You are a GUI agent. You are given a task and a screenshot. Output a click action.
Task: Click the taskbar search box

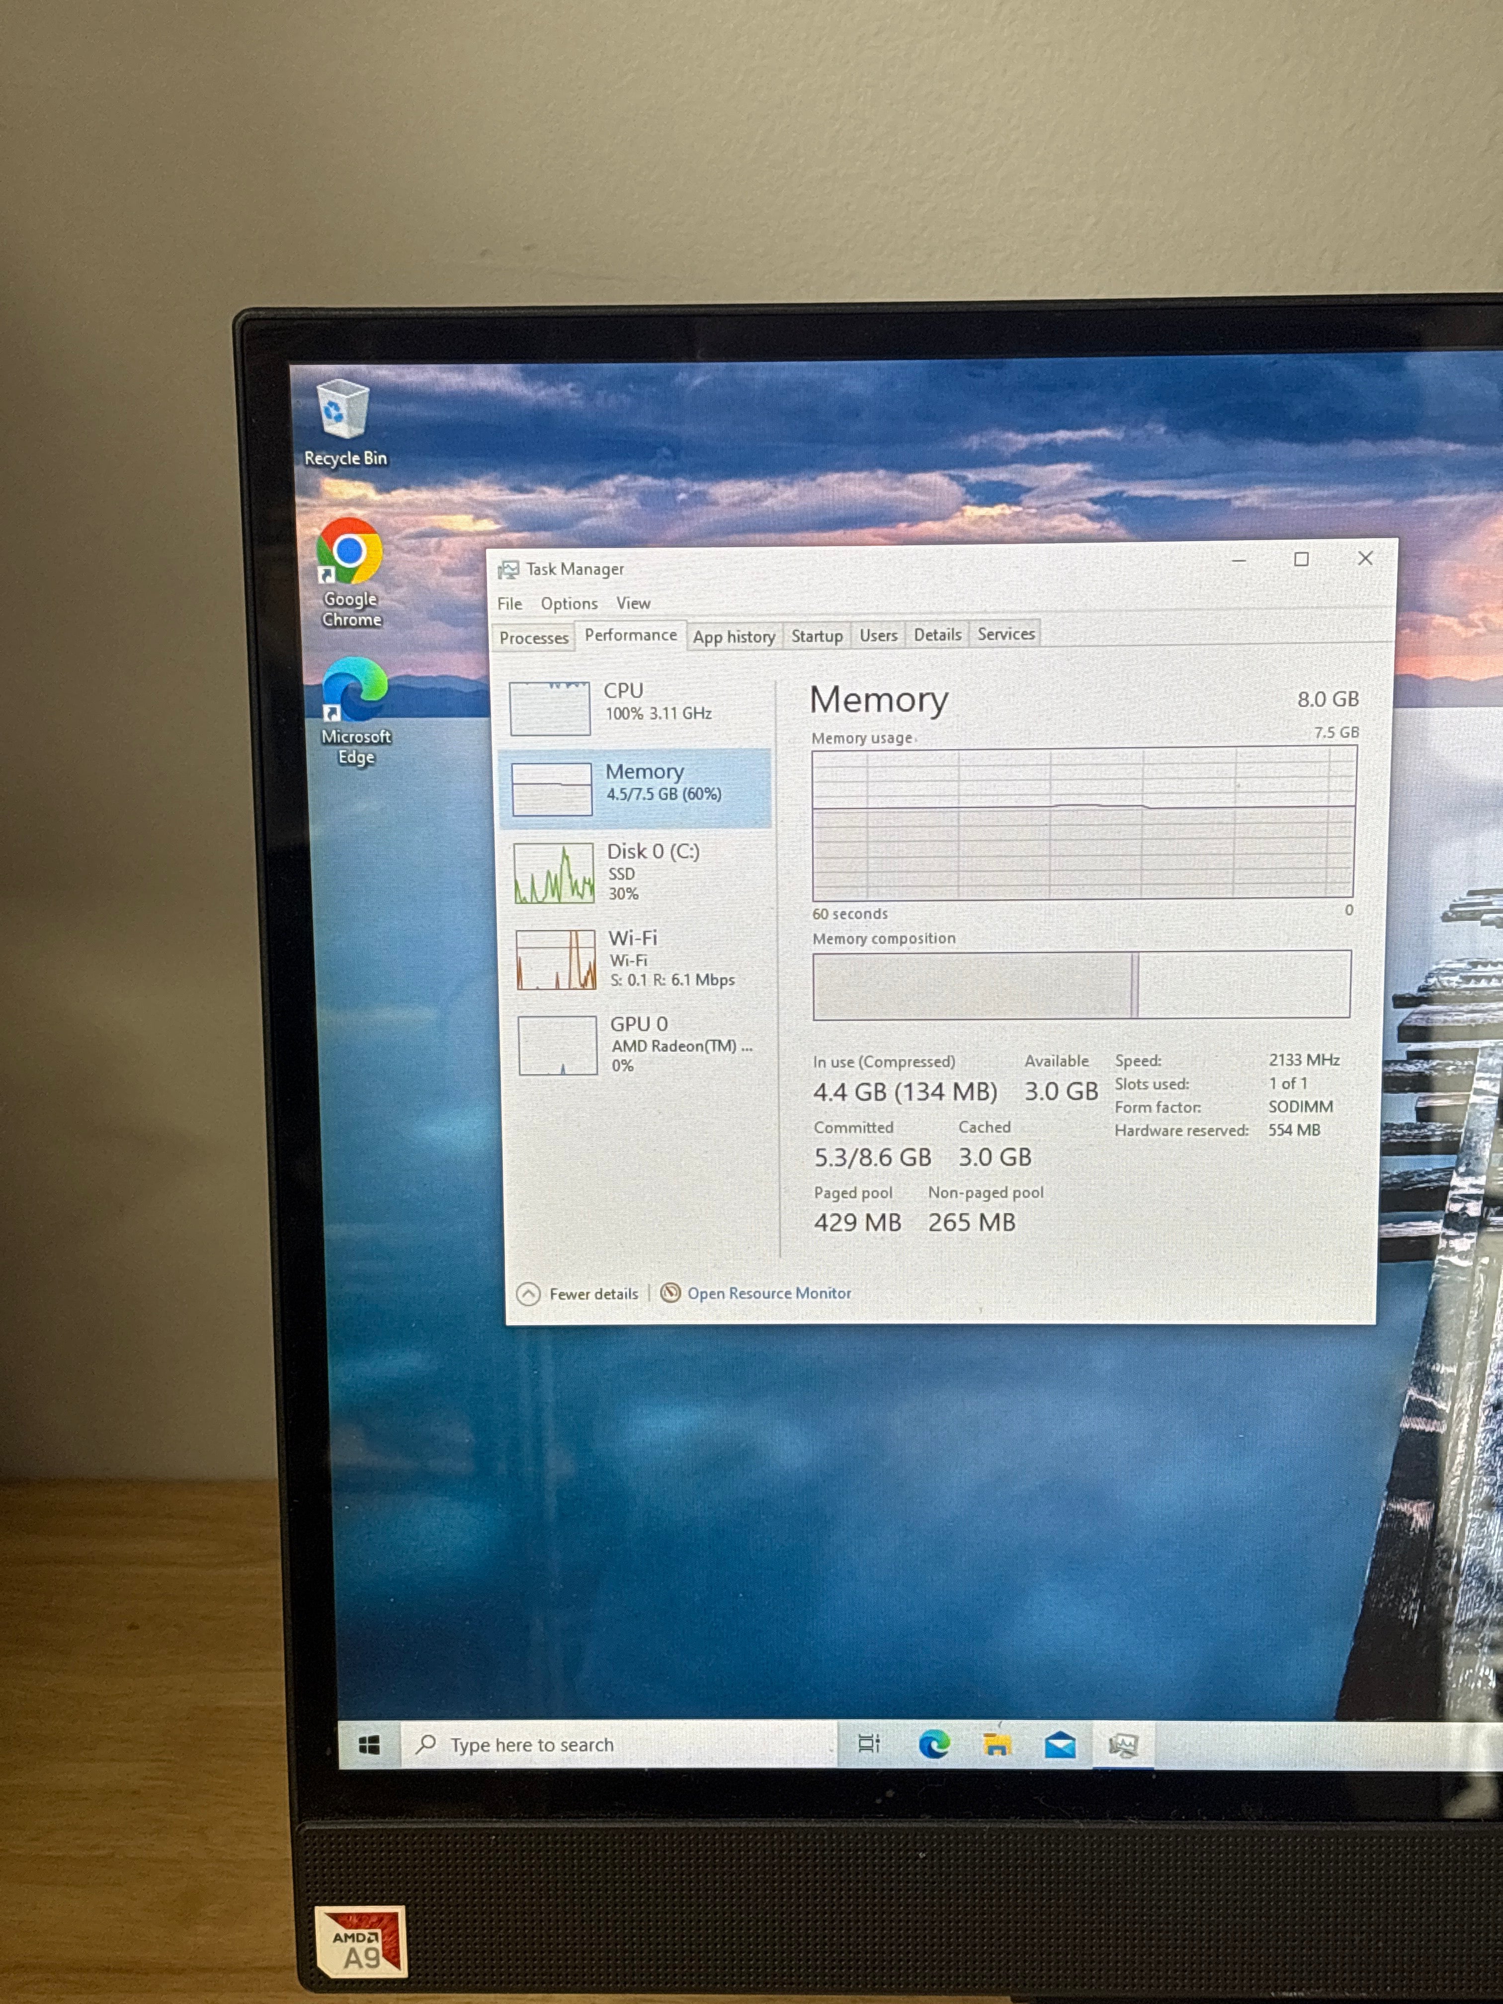(619, 1745)
